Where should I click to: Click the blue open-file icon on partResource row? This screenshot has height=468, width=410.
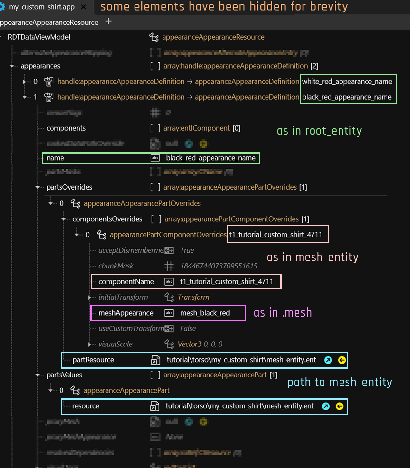[328, 360]
